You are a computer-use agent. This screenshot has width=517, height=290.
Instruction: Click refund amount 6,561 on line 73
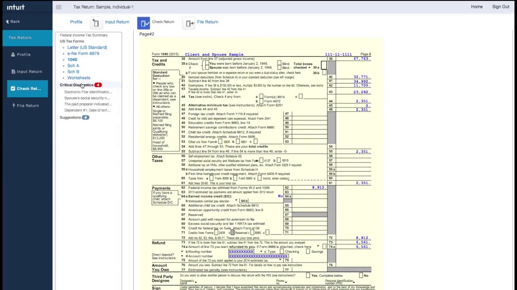tap(362, 242)
